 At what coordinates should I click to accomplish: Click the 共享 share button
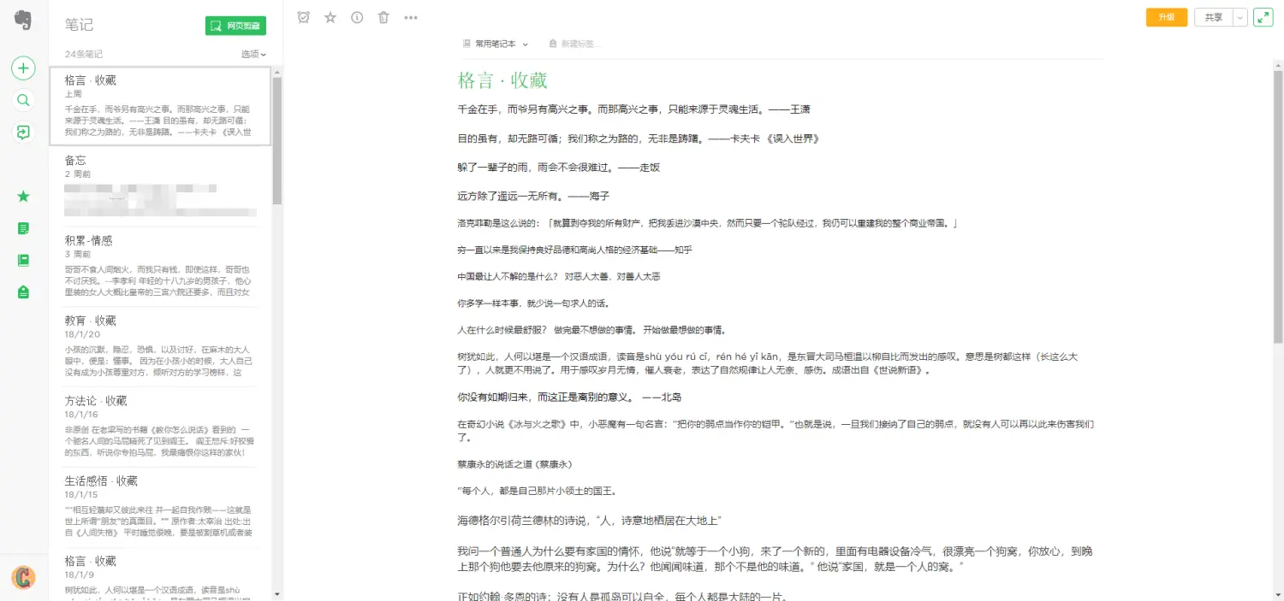point(1213,17)
